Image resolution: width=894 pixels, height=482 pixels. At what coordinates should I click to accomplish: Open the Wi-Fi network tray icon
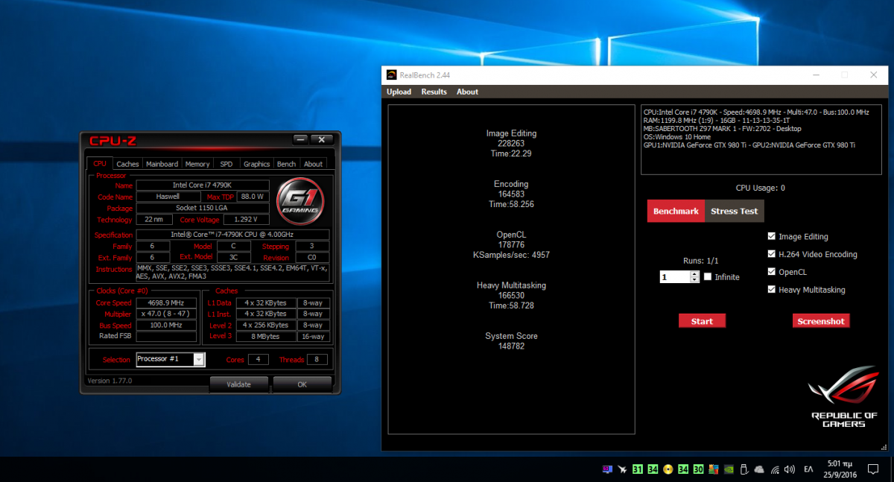pyautogui.click(x=776, y=469)
